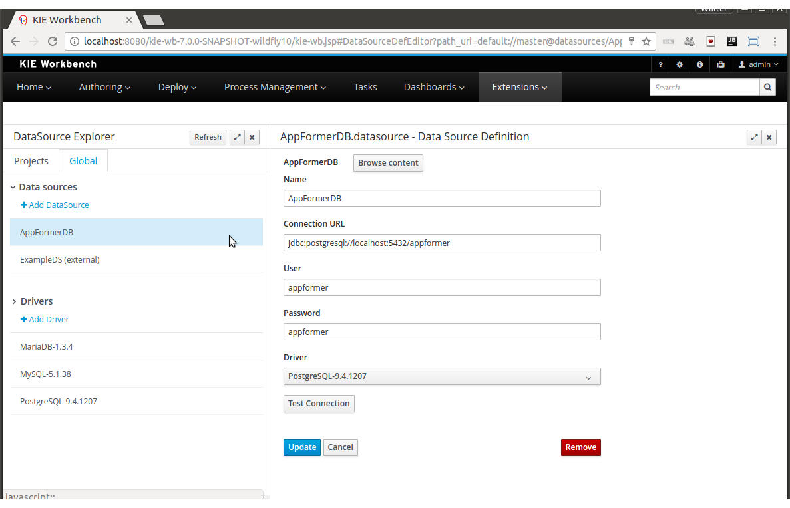The height and width of the screenshot is (508, 790).
Task: Open the settings gear icon
Action: 680,64
